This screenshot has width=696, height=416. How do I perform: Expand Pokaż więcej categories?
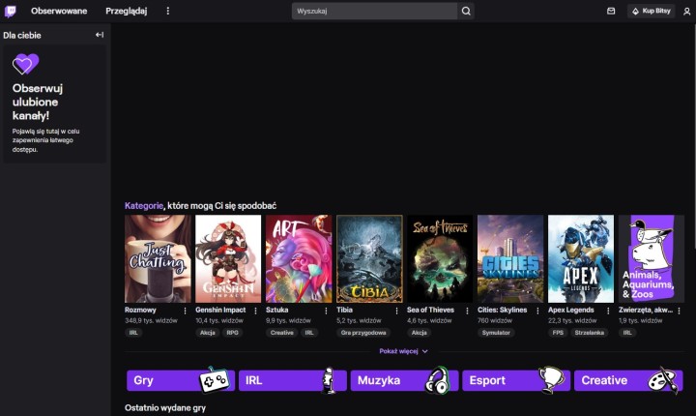click(404, 351)
